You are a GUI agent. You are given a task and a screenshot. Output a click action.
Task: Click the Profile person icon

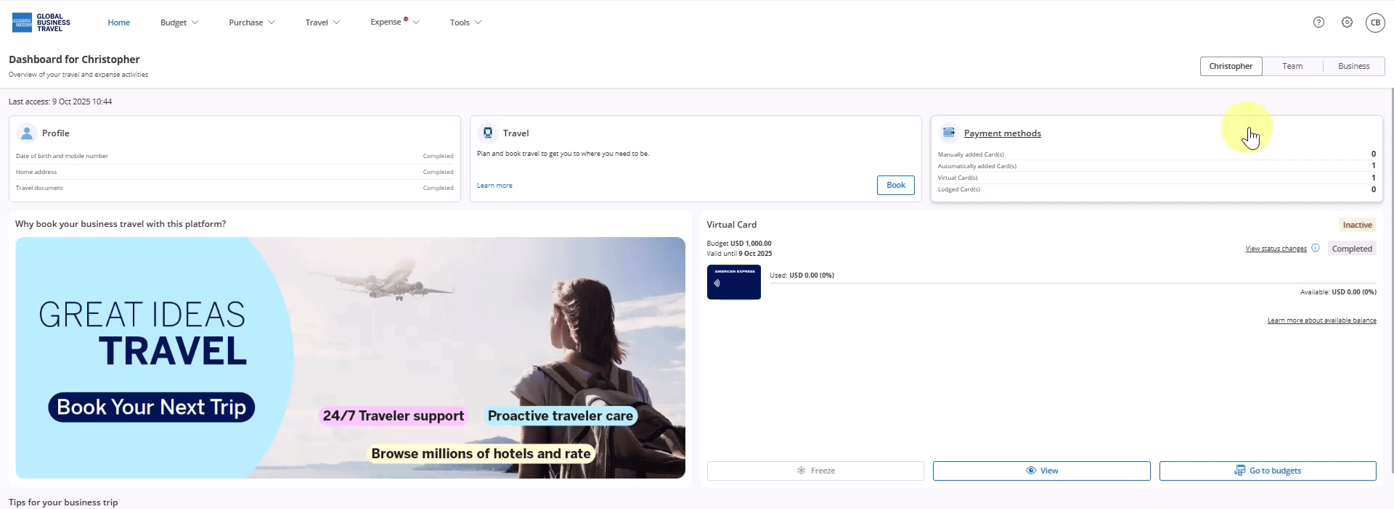click(x=27, y=133)
